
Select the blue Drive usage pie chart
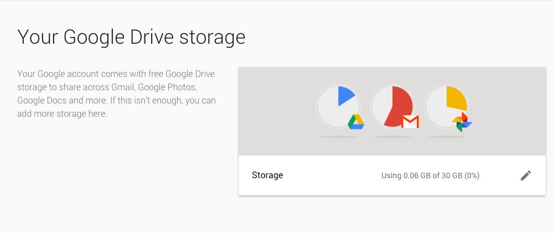click(338, 106)
